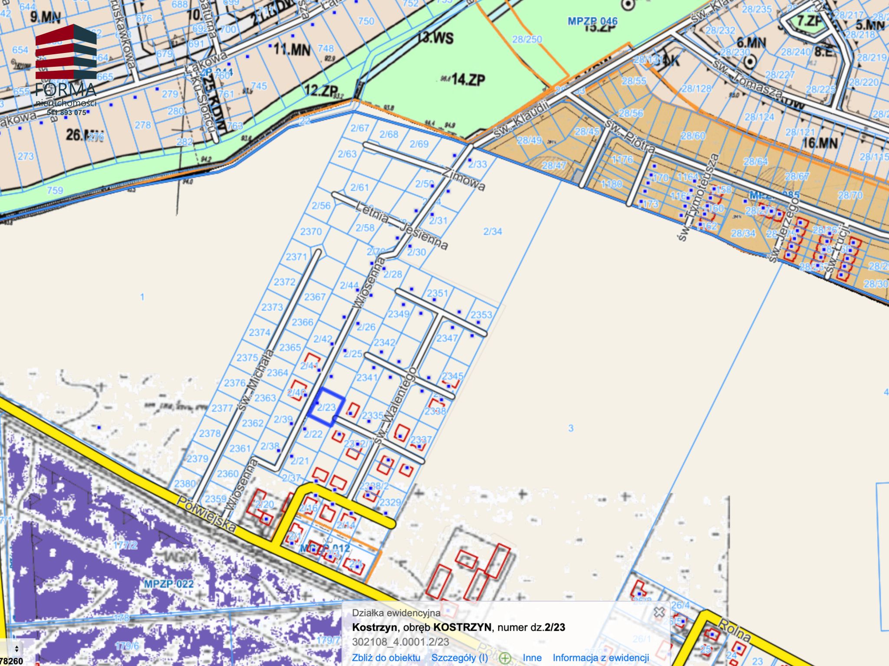Screen dimensions: 889x666
Task: Click the parcel identifier 302108_4.0001.2/23 text
Action: tap(400, 642)
